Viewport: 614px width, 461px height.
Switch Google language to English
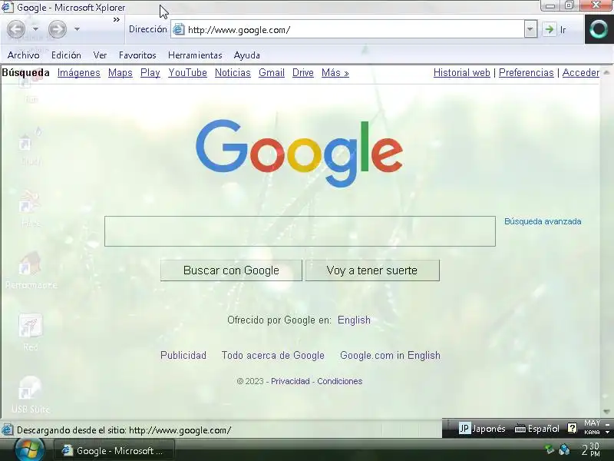[354, 320]
